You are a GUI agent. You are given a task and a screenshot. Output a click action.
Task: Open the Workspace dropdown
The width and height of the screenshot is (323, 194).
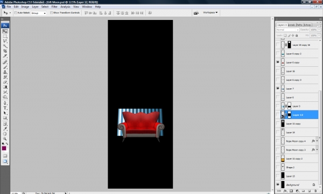tap(210, 12)
